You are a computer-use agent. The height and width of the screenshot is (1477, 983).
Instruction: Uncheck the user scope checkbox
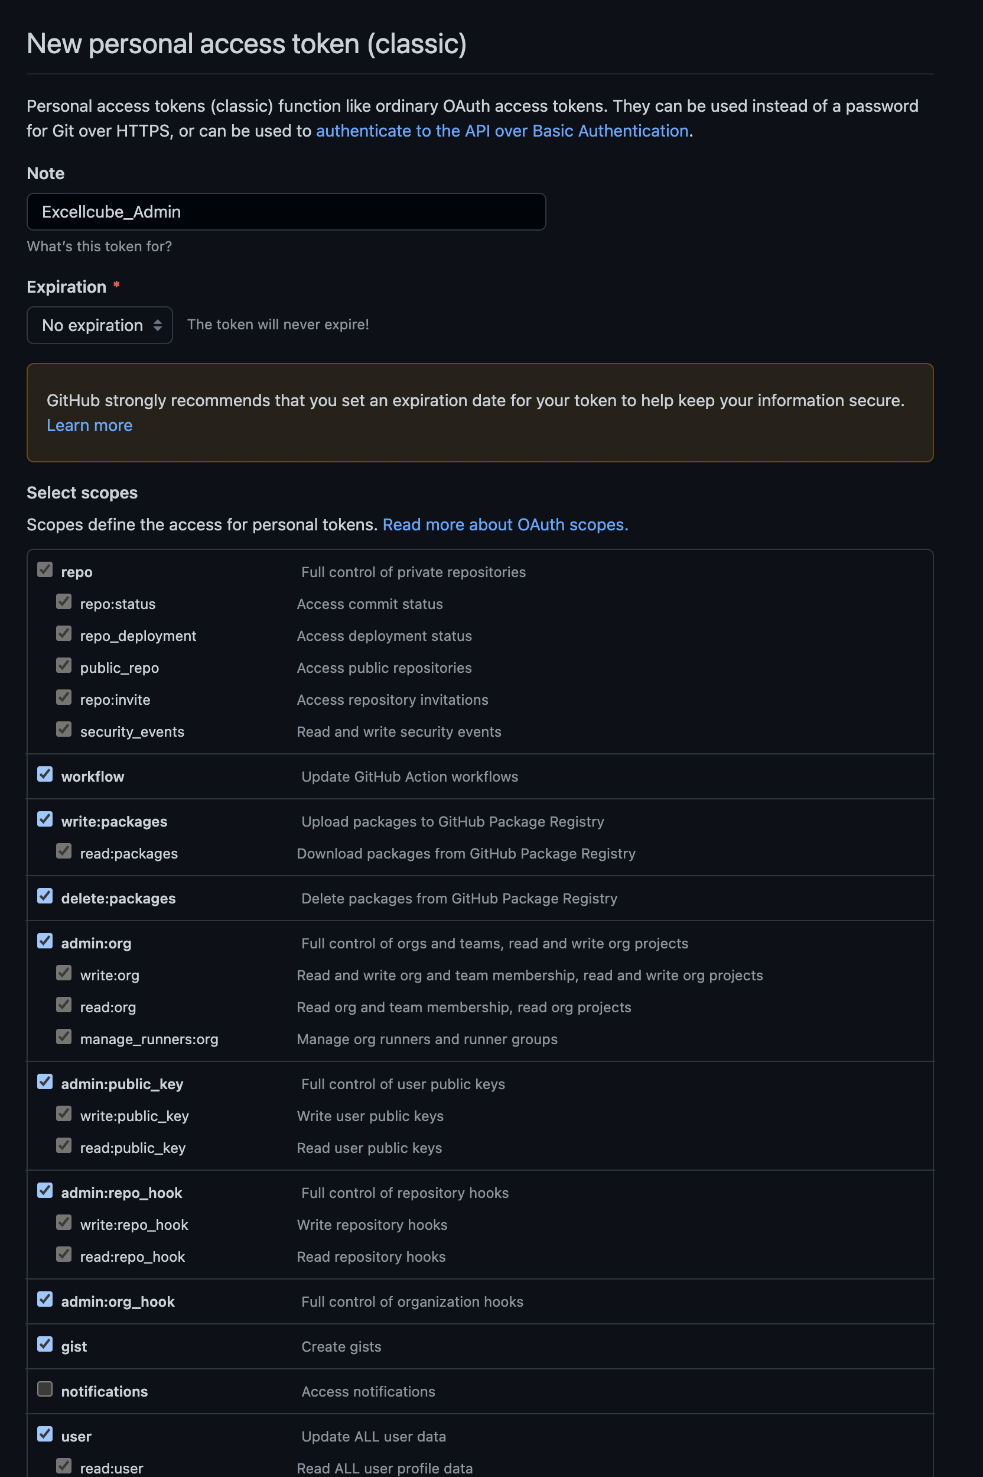(x=44, y=1434)
